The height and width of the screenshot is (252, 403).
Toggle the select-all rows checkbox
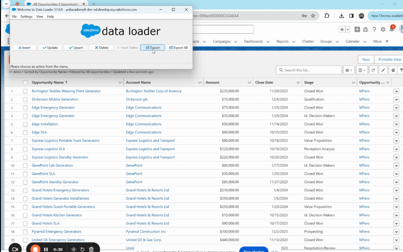(x=25, y=83)
